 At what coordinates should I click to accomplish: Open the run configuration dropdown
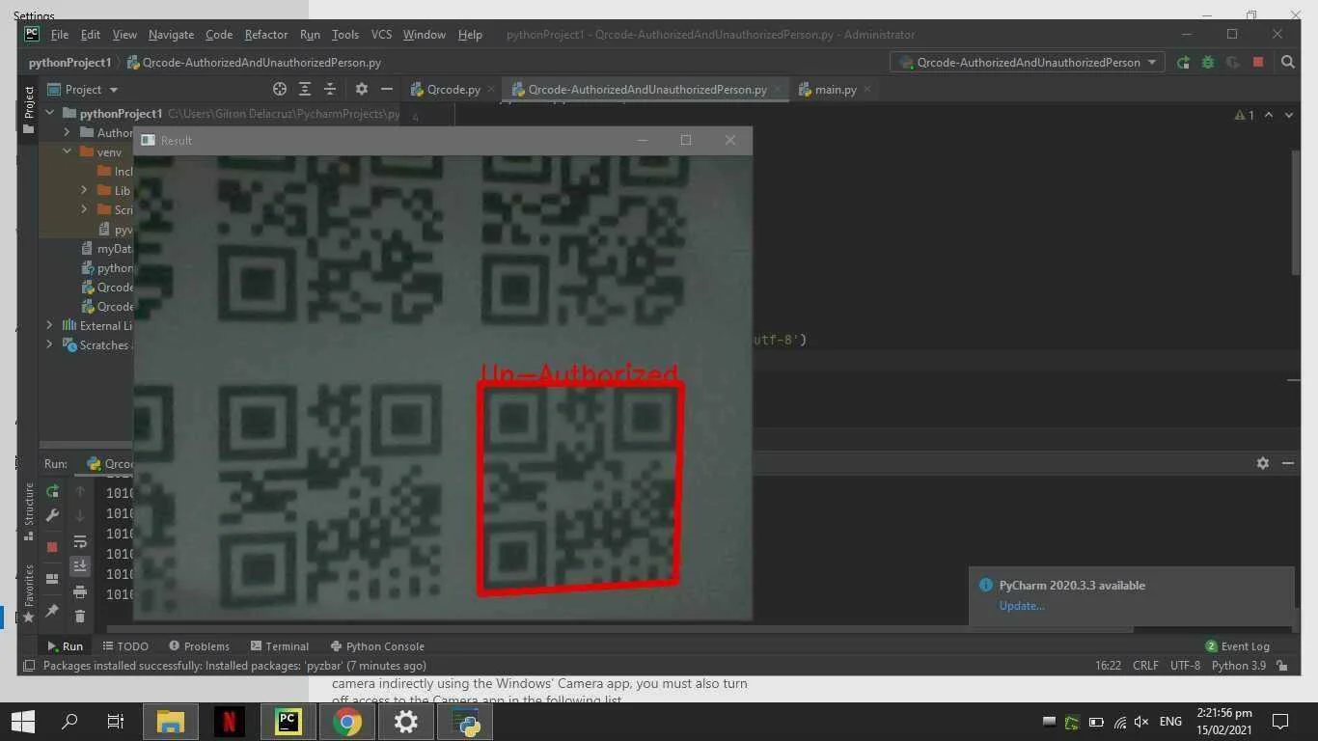[1028, 62]
